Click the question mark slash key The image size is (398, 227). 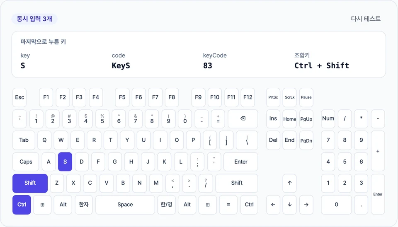[206, 183]
